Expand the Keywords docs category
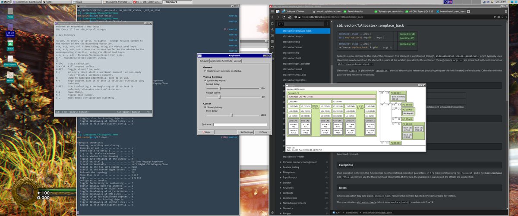The width and height of the screenshot is (518, 216). 289,188
